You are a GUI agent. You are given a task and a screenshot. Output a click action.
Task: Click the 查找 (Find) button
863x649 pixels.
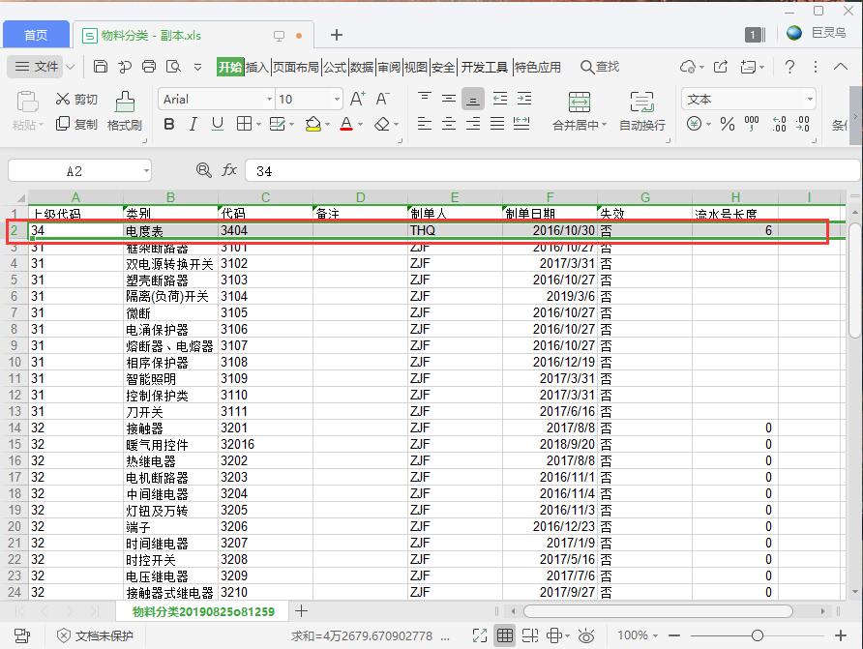600,67
